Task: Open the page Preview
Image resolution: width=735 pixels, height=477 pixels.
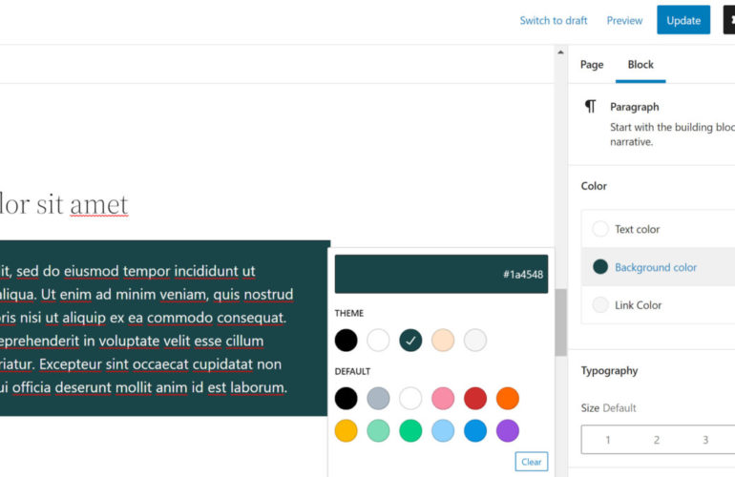Action: [x=624, y=20]
